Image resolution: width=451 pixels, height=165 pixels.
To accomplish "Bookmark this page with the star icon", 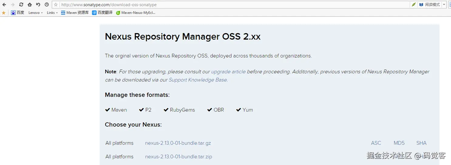I will pos(56,5).
